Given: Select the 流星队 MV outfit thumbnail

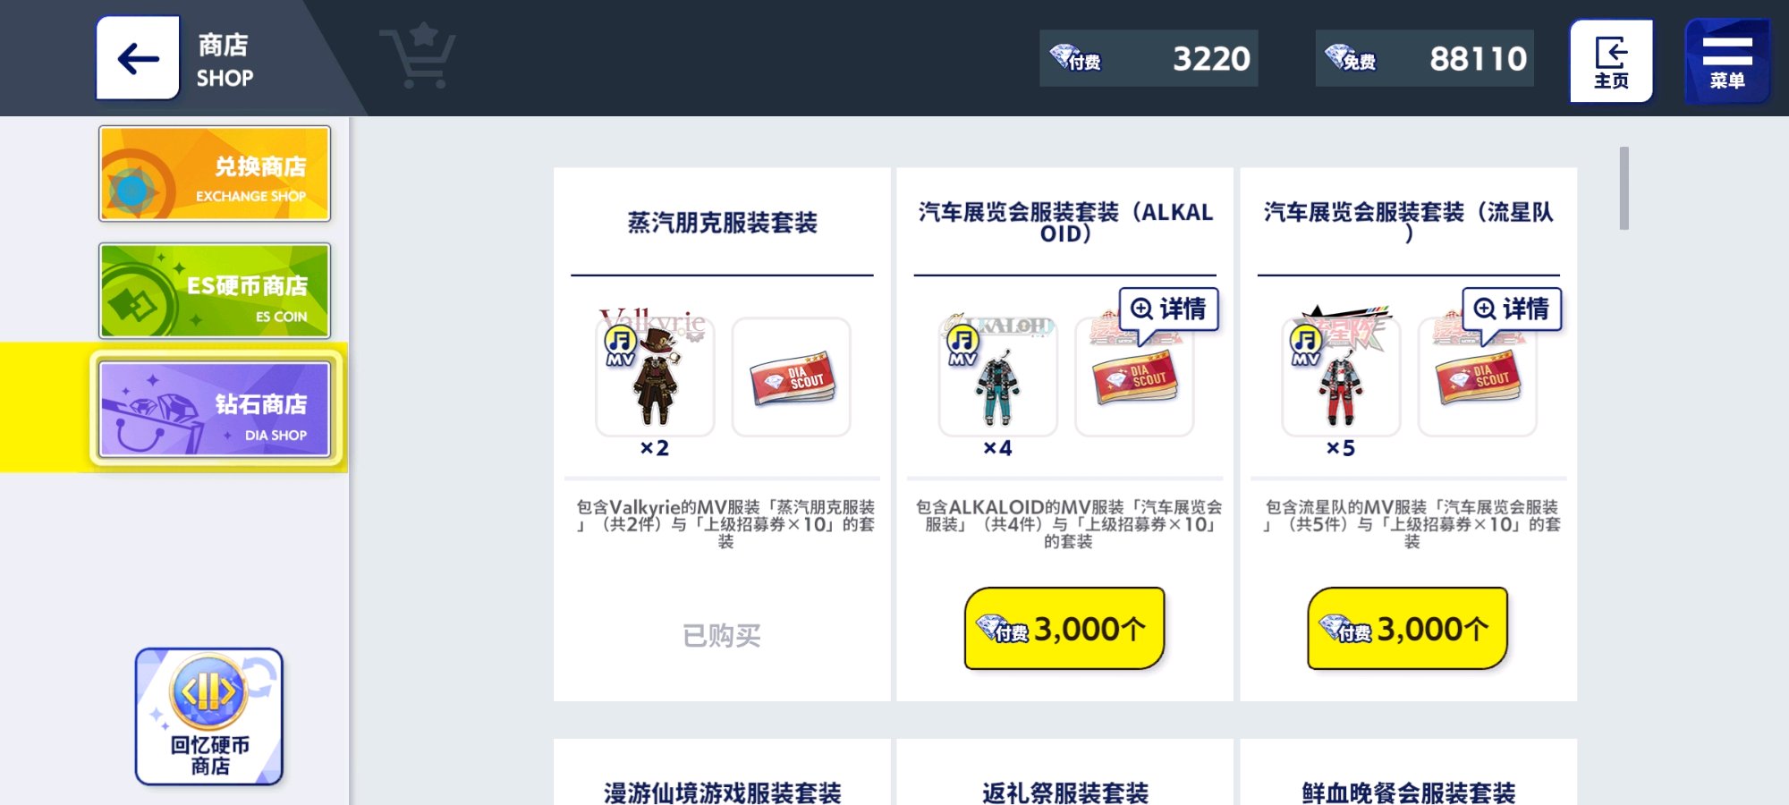Looking at the screenshot, I should click(x=1341, y=377).
